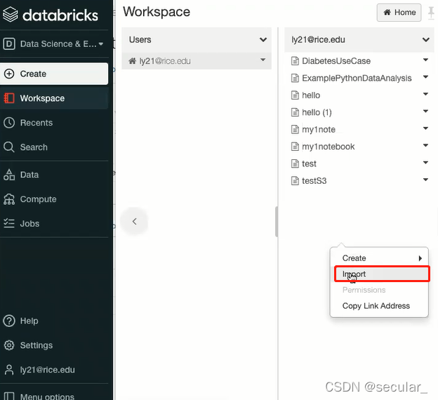
Task: Open the hello (1) notebook
Action: pyautogui.click(x=317, y=112)
